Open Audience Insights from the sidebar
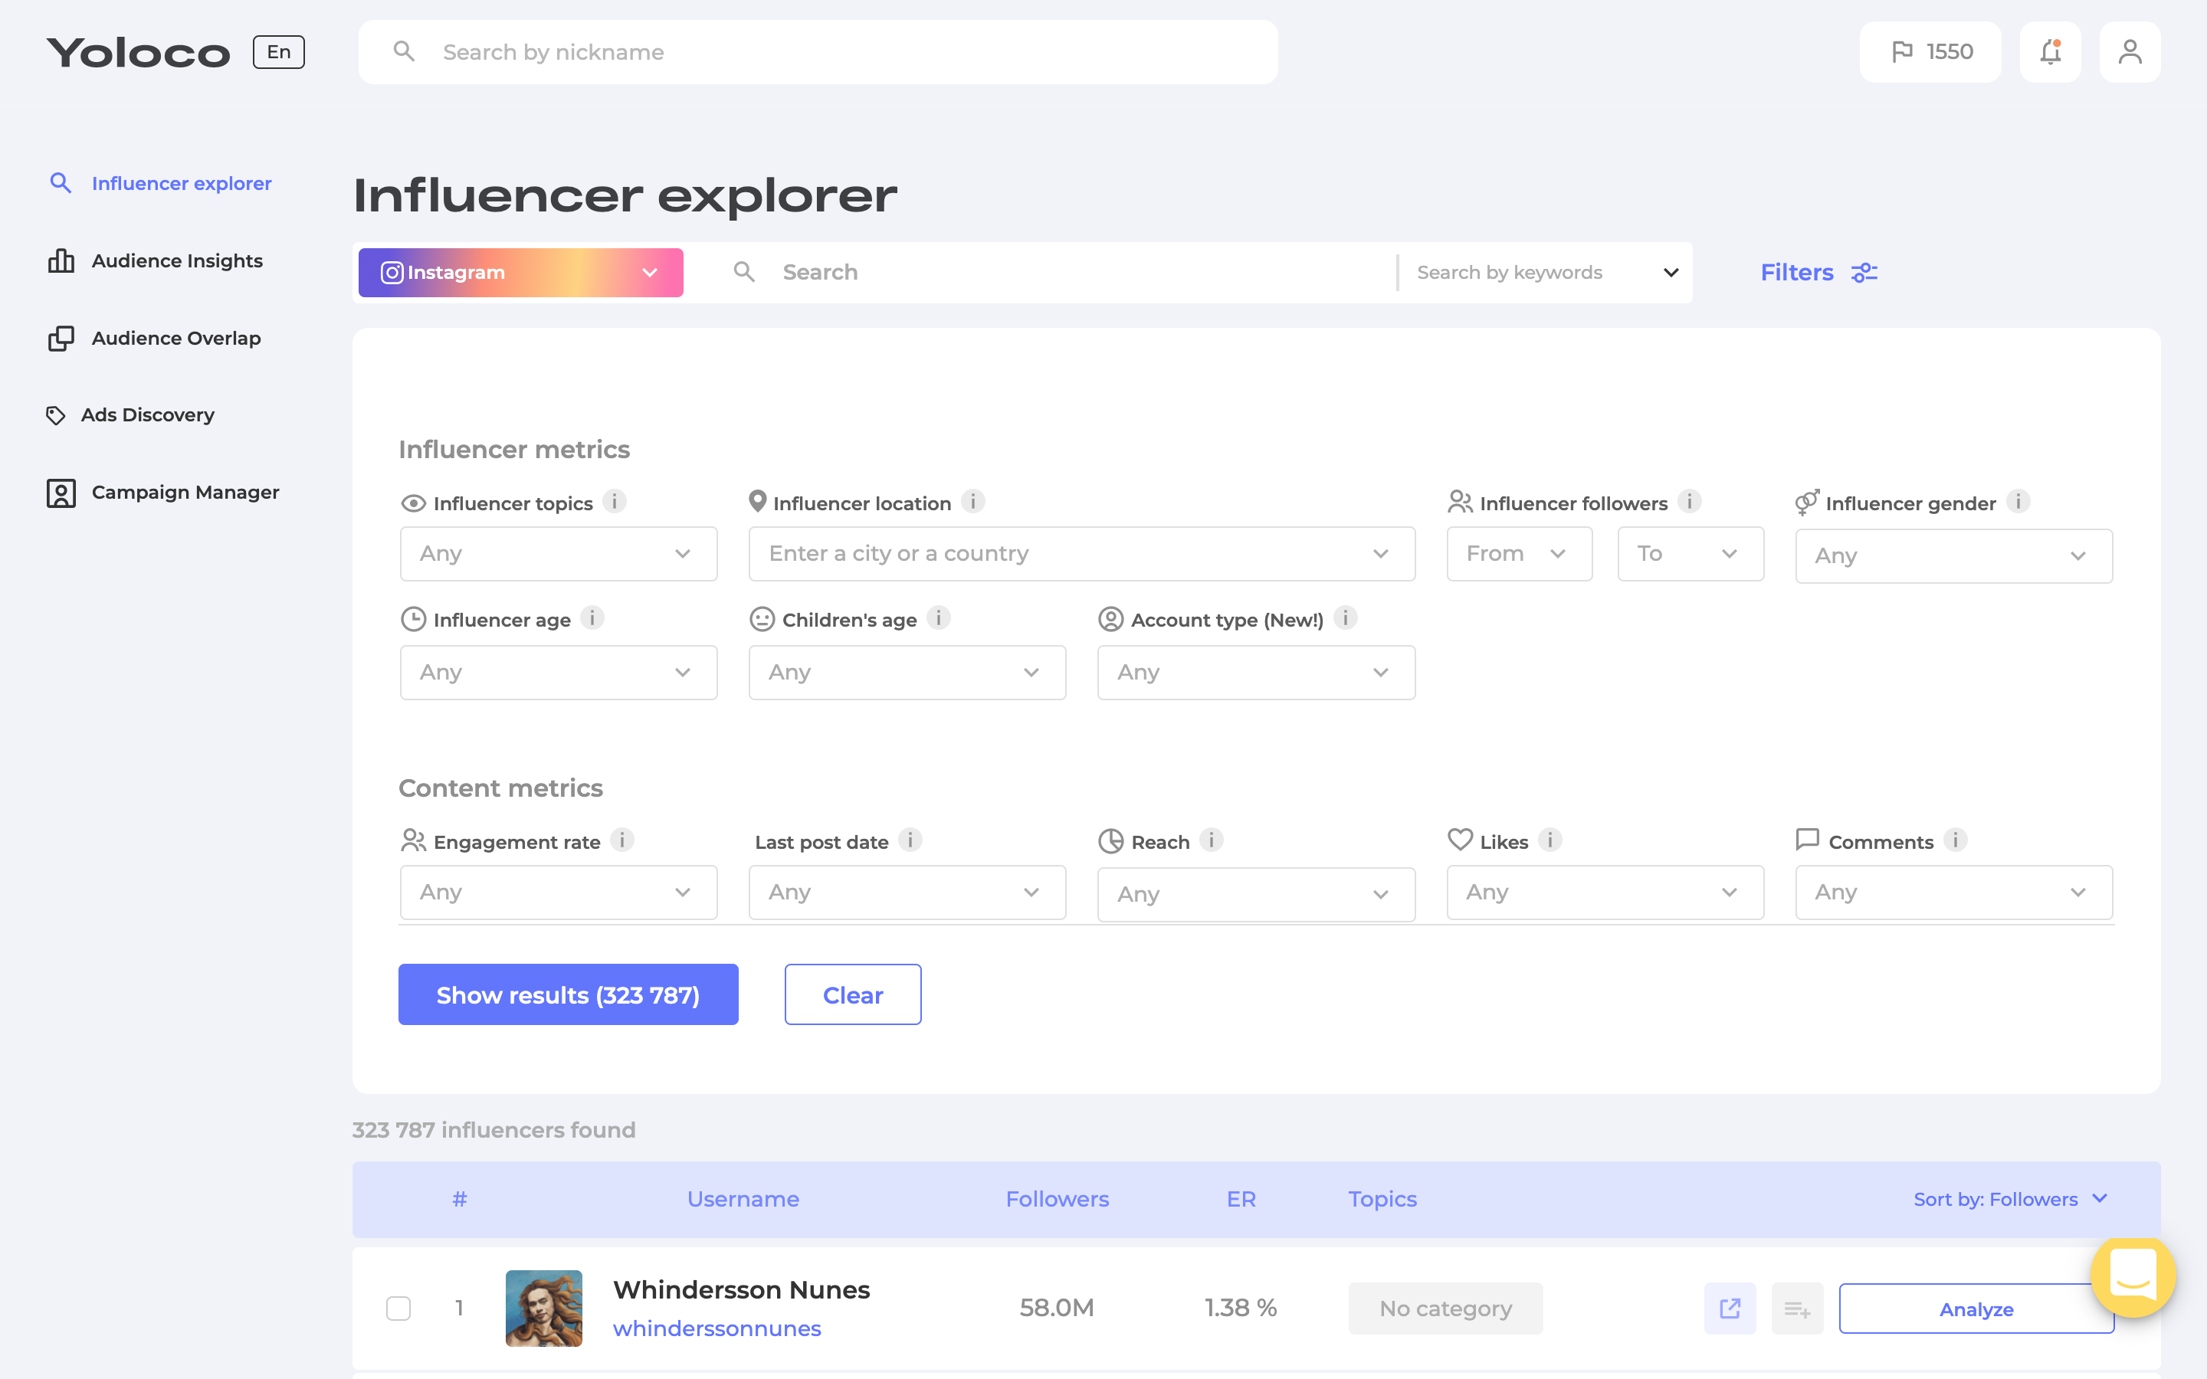This screenshot has width=2207, height=1379. (x=176, y=260)
